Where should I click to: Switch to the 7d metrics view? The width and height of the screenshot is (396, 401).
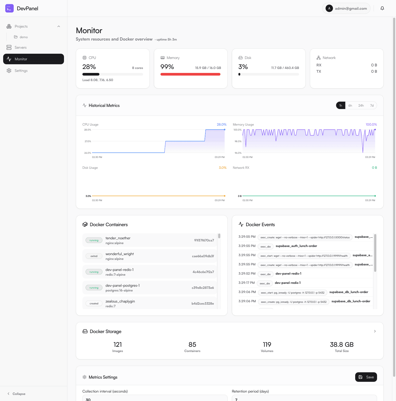point(372,105)
